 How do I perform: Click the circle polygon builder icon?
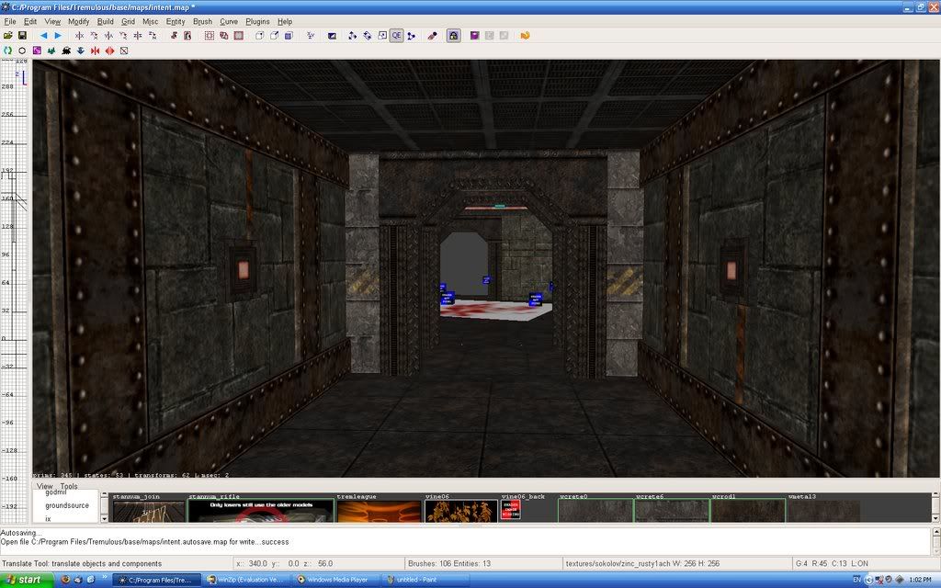coord(22,51)
